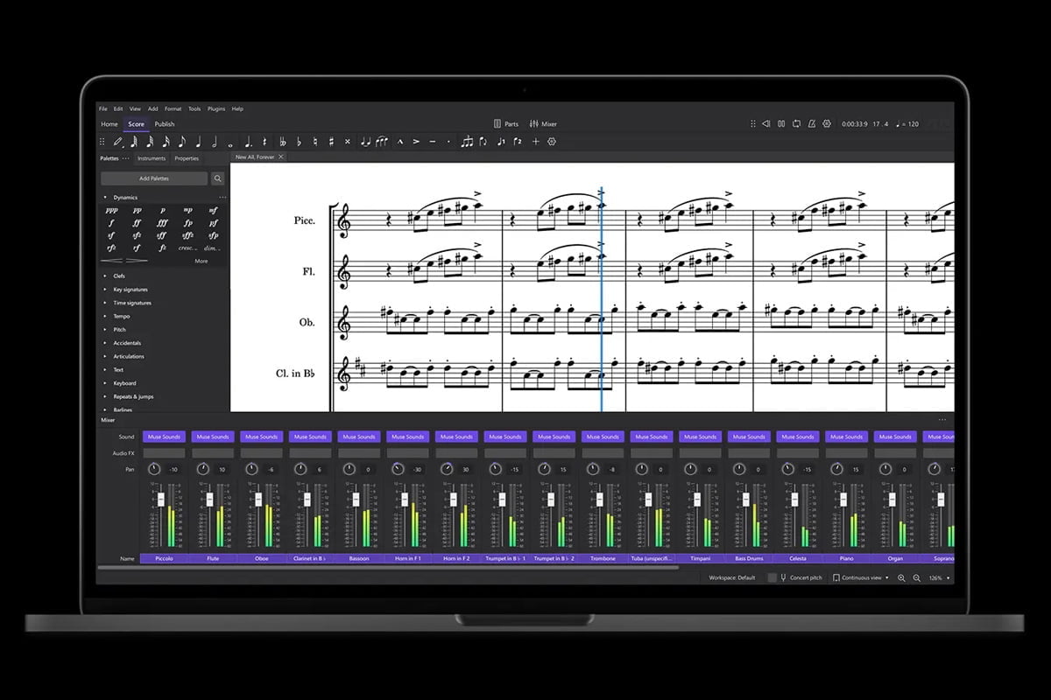The width and height of the screenshot is (1051, 700).
Task: Apply double flat accidental
Action: coord(282,141)
